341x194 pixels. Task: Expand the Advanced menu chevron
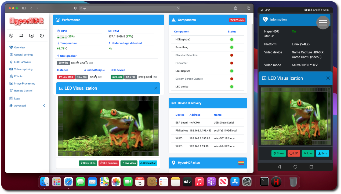pos(44,106)
